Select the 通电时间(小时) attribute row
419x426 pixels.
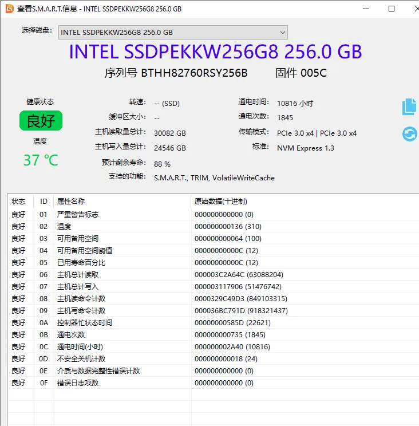[213, 346]
